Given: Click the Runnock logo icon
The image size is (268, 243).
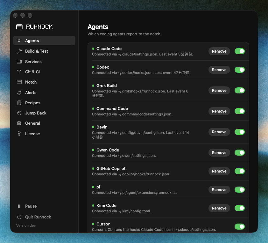Looking at the screenshot, I should [x=19, y=27].
